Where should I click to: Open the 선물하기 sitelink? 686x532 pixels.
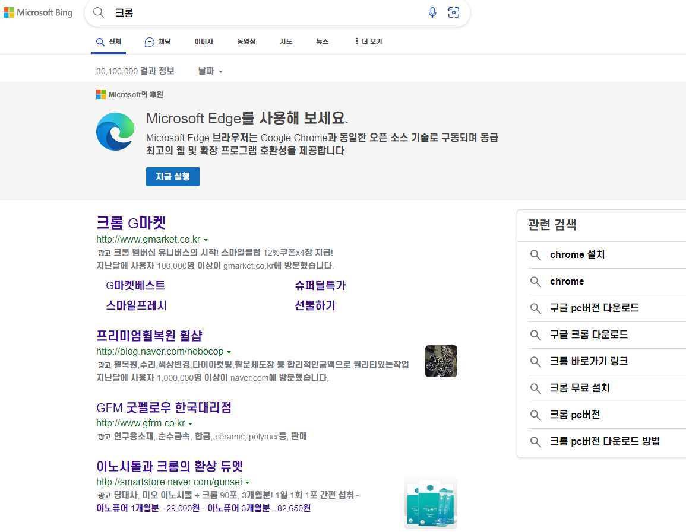315,305
